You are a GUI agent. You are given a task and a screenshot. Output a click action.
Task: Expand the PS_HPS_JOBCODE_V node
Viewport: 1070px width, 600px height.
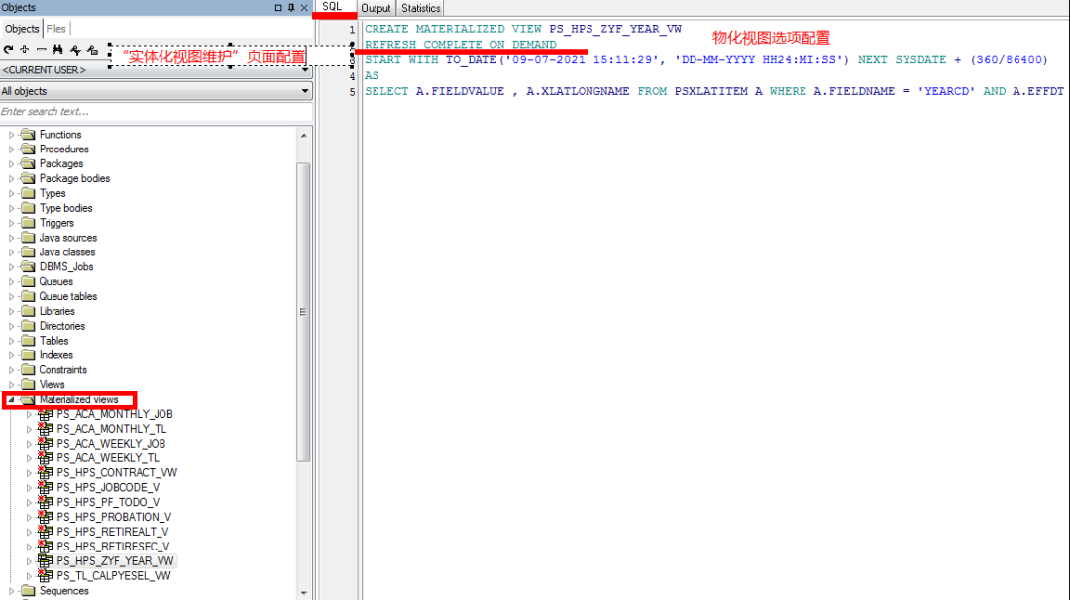click(29, 487)
